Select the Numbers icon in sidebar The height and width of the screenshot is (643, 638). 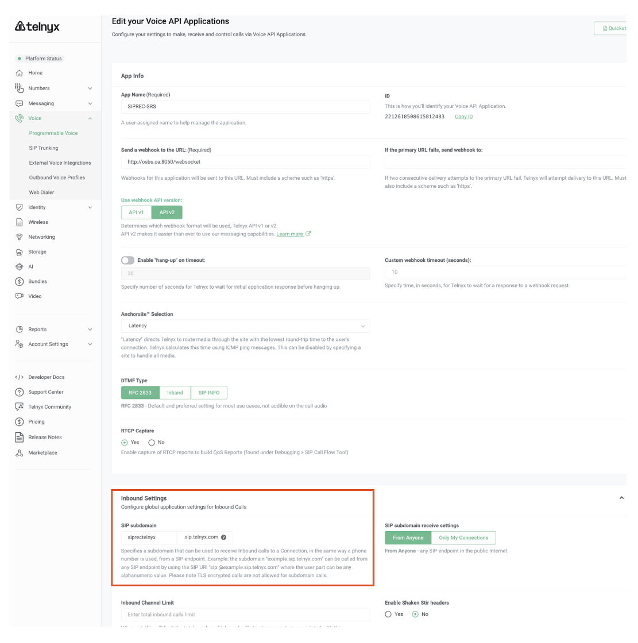tap(20, 88)
